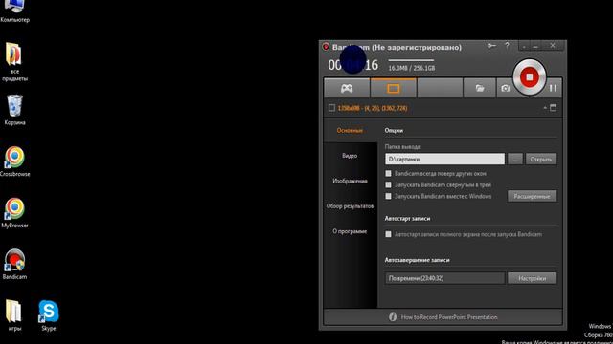Open the О программе tab
This screenshot has width=613, height=344.
point(350,231)
